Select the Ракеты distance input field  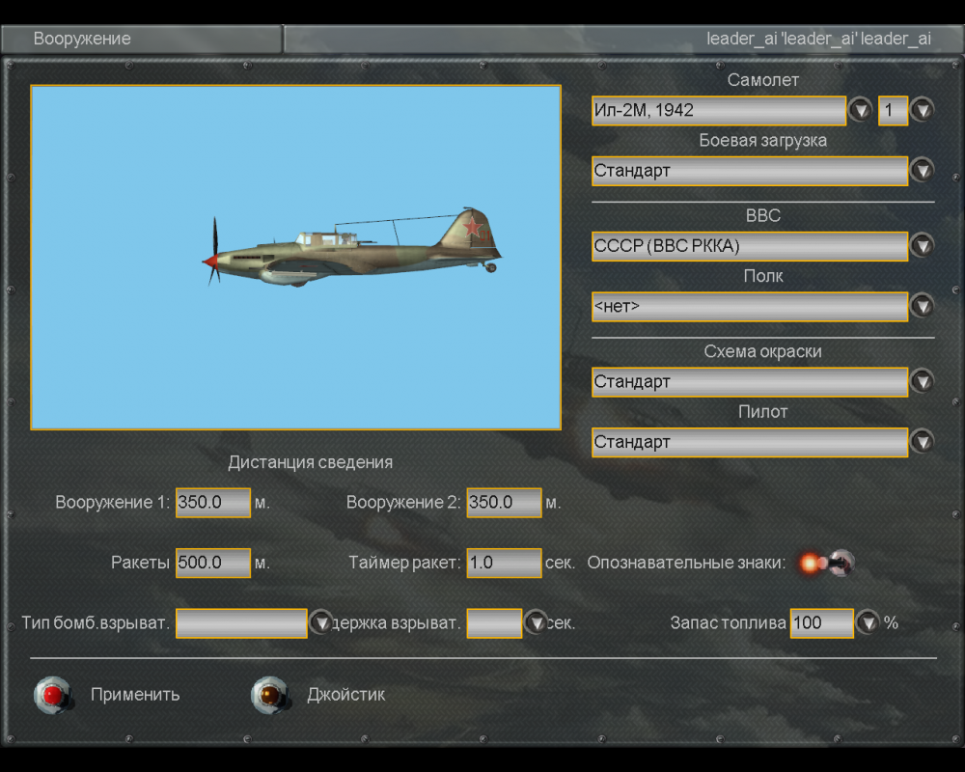coord(212,563)
